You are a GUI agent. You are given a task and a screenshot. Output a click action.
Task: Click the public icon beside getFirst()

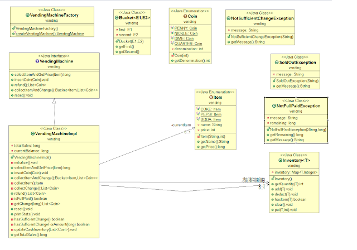coord(117,47)
